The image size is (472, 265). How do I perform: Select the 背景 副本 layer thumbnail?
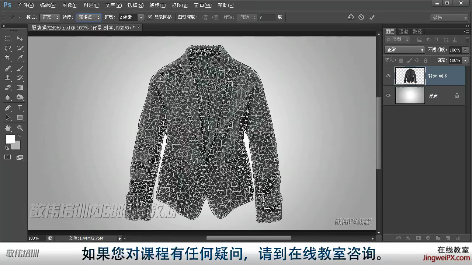click(410, 76)
